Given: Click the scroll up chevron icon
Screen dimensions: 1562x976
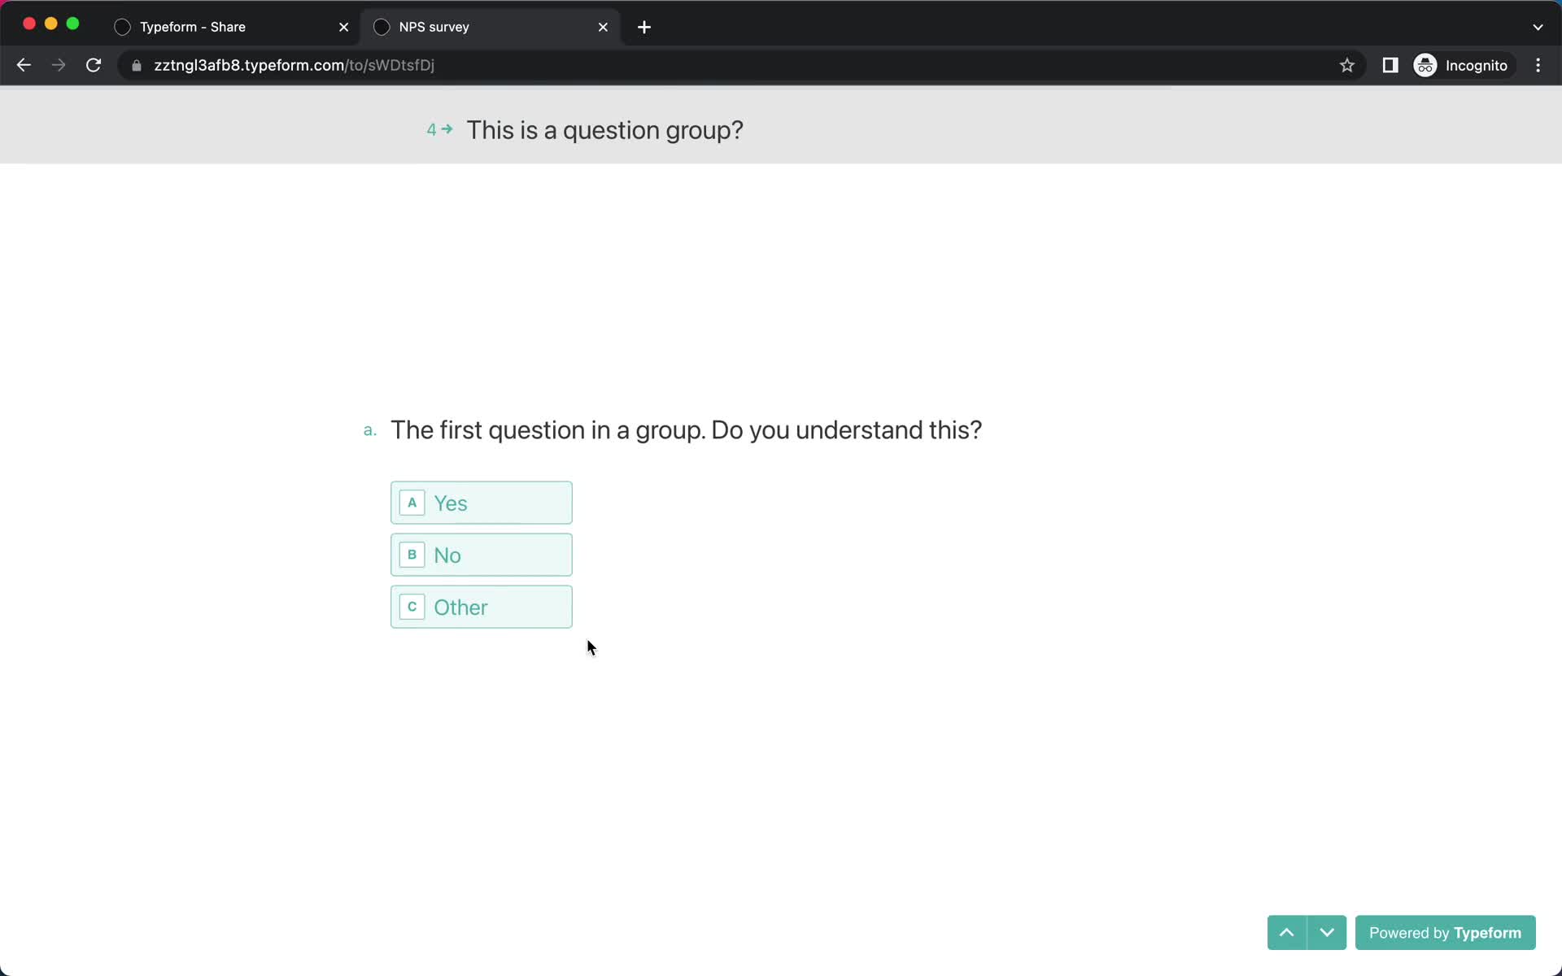Looking at the screenshot, I should (x=1286, y=932).
